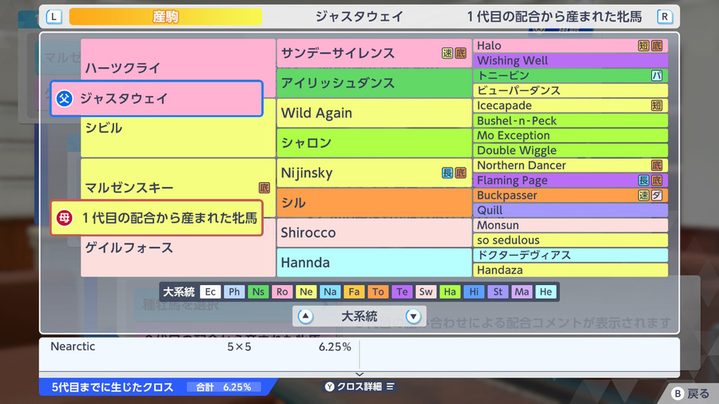The width and height of the screenshot is (719, 404).
Task: Click the B 戻る back button
Action: (x=690, y=394)
